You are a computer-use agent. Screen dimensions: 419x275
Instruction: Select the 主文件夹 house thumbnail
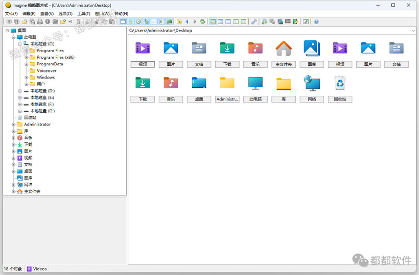tap(284, 48)
